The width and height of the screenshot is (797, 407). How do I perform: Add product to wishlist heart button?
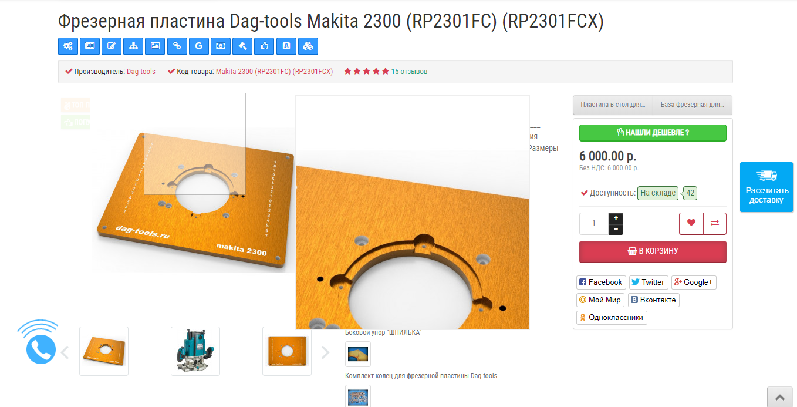tap(691, 223)
